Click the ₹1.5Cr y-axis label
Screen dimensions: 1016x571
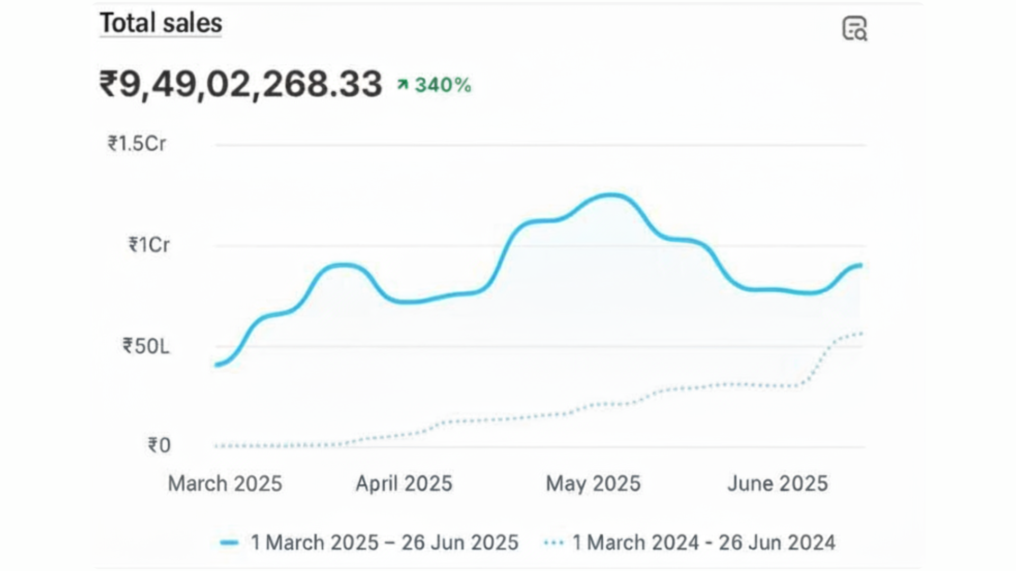pyautogui.click(x=137, y=143)
